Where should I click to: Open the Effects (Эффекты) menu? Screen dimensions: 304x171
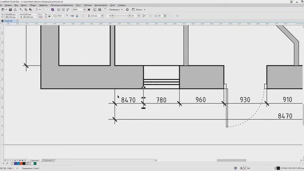43,5
